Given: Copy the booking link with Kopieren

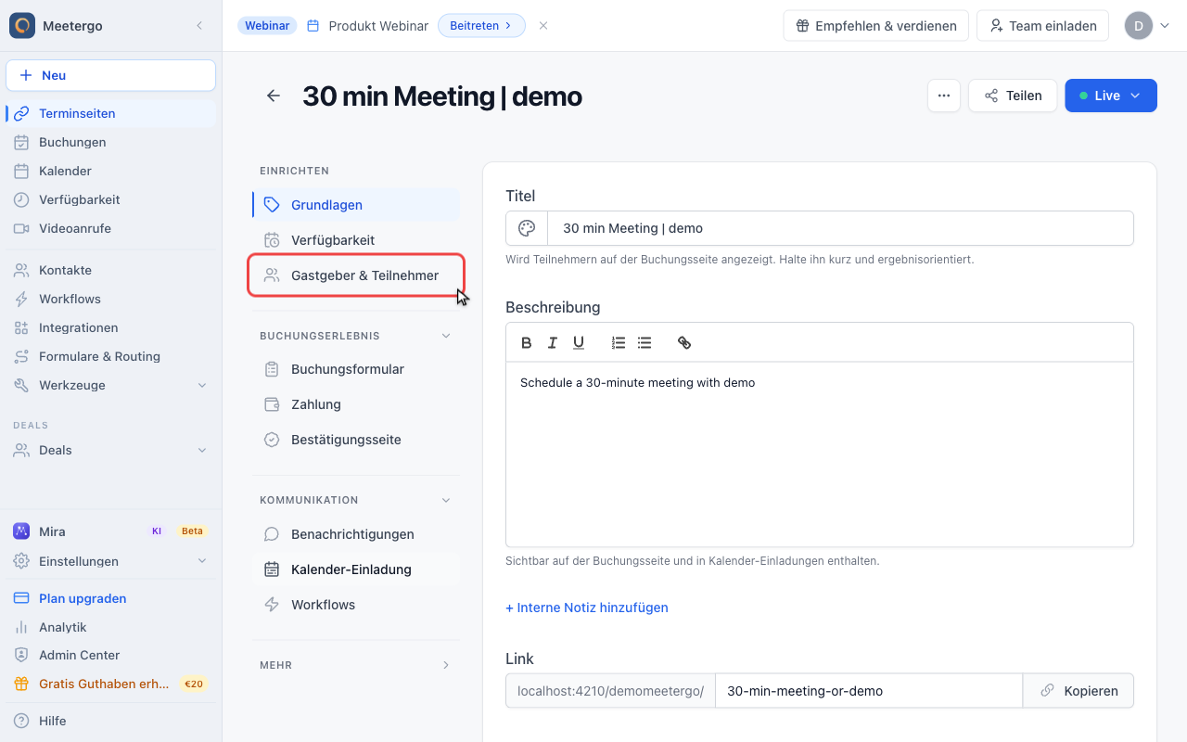Looking at the screenshot, I should [x=1079, y=691].
